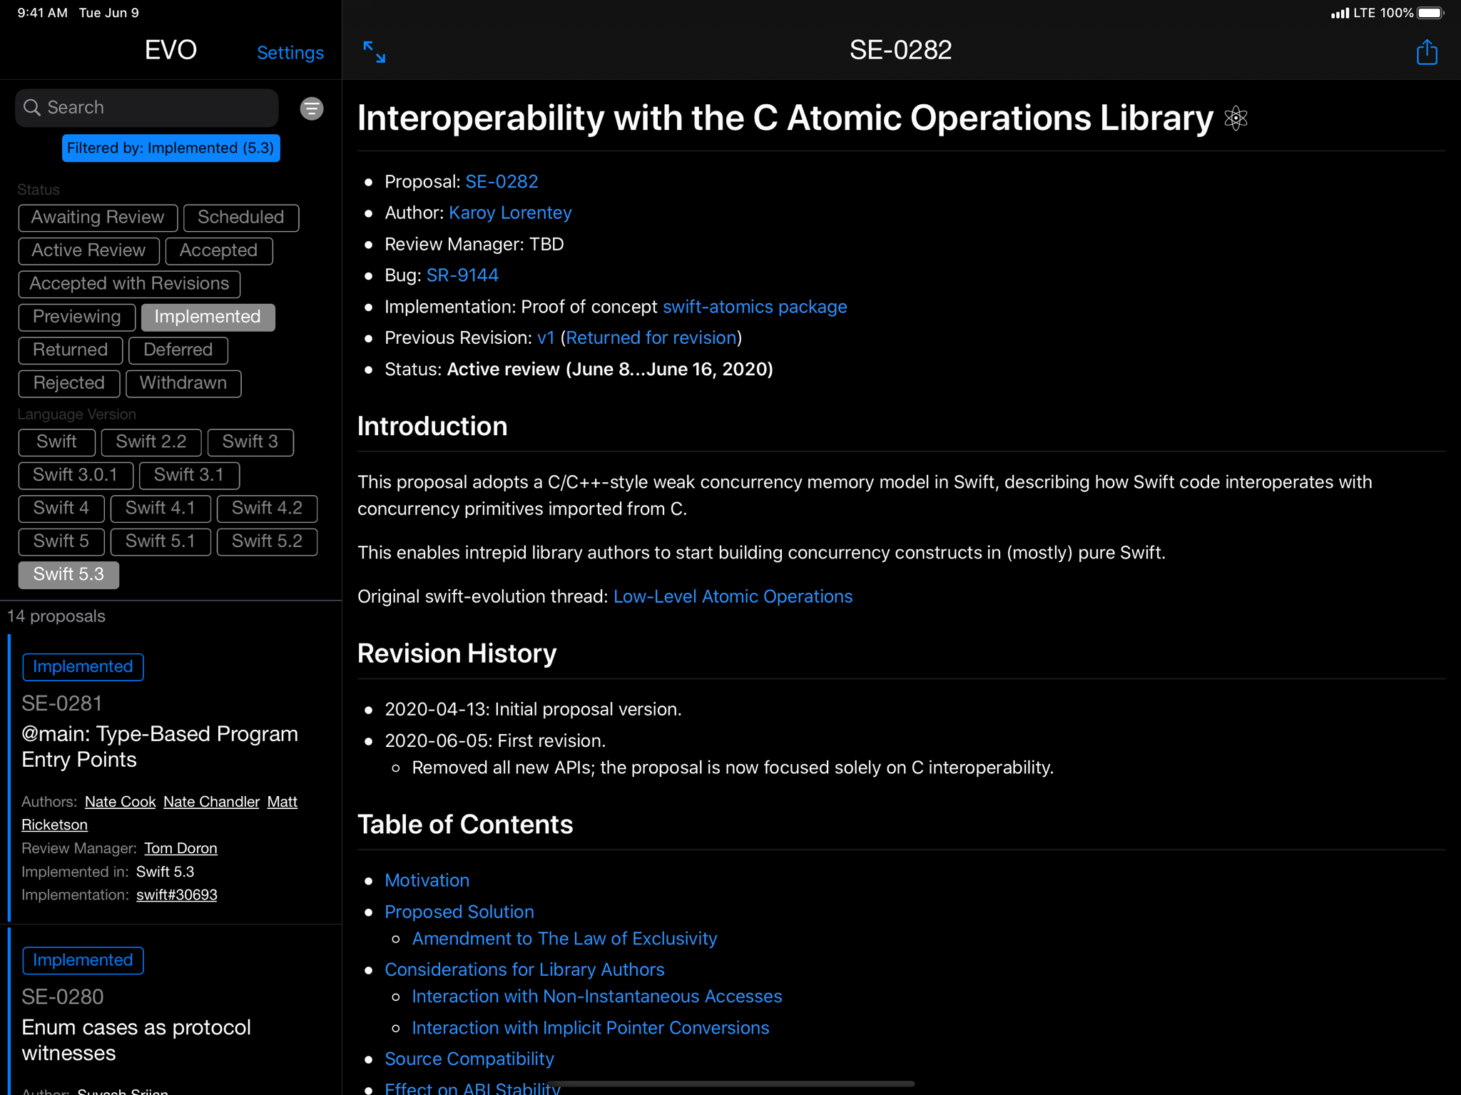Image resolution: width=1461 pixels, height=1095 pixels.
Task: Open author Karoy Lorentey's link
Action: [x=510, y=213]
